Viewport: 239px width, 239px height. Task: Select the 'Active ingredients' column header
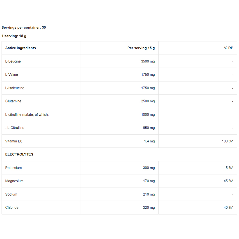(x=21, y=48)
